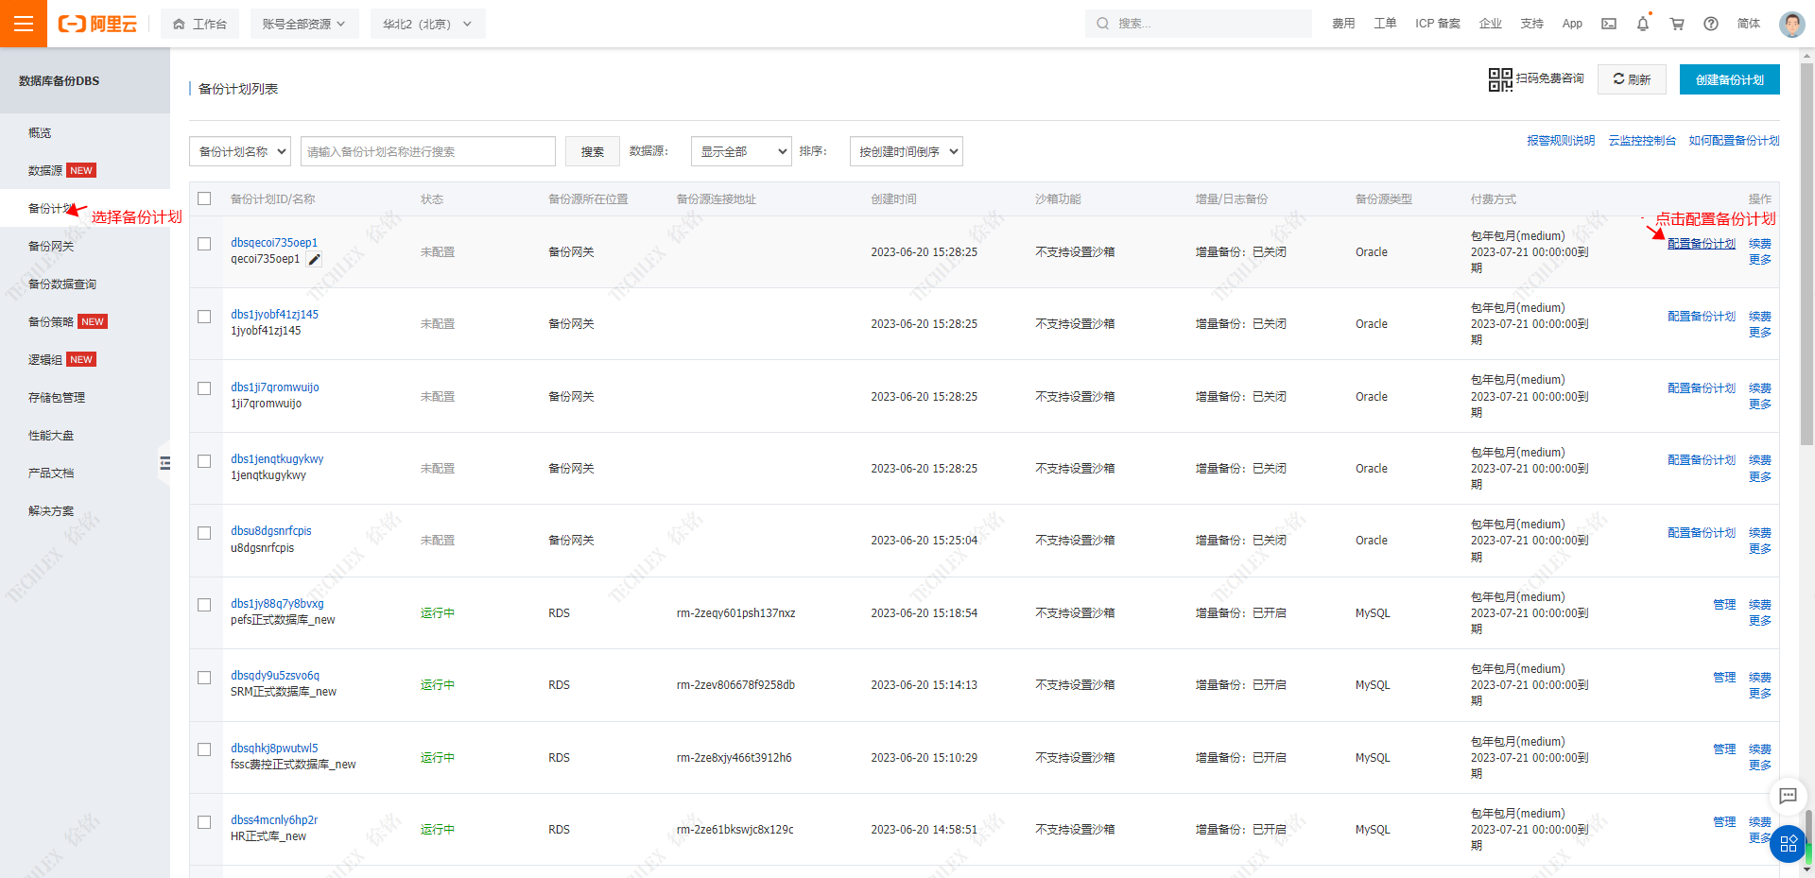
Task: Click 配置备份计划 link for dbsqecoi735oep1
Action: pos(1701,244)
